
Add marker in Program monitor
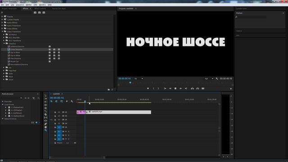pos(148,89)
